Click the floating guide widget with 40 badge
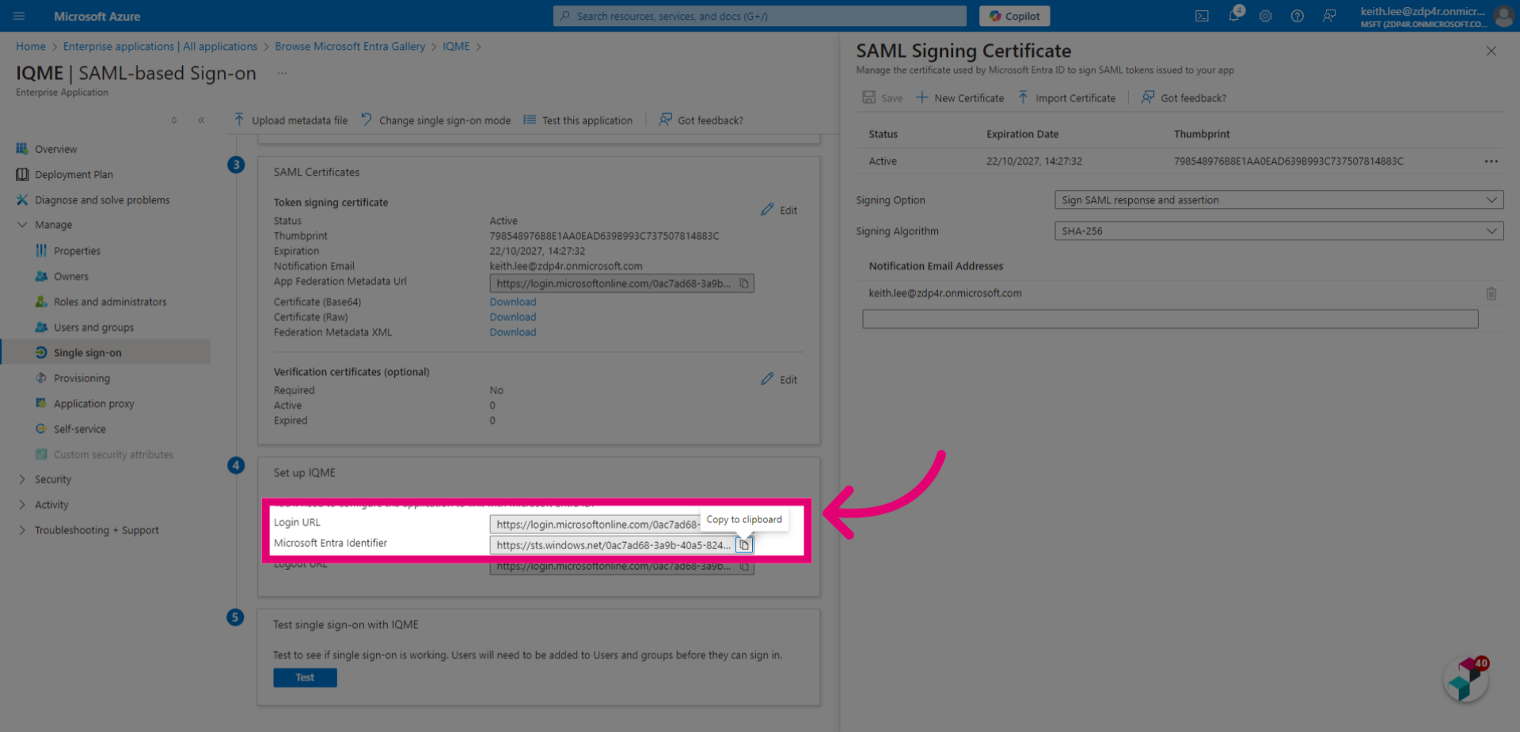 click(1467, 681)
